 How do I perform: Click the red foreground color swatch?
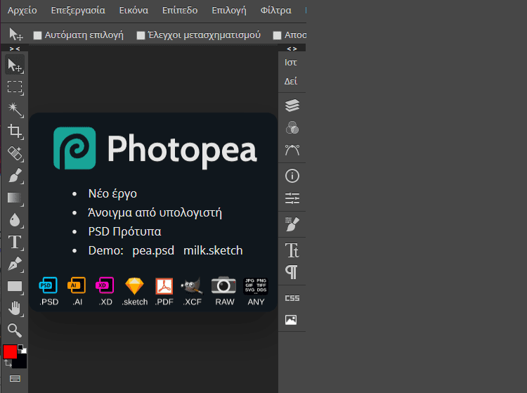point(10,352)
